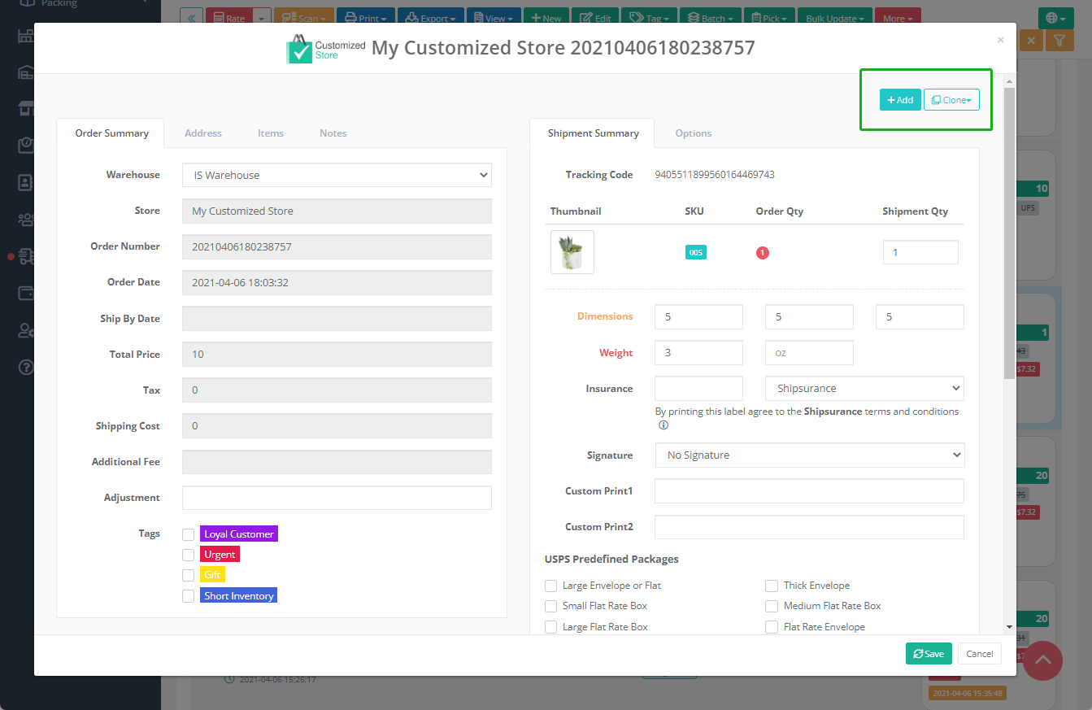Screen dimensions: 1092x710
Task: Select the Scan tool
Action: pos(303,16)
